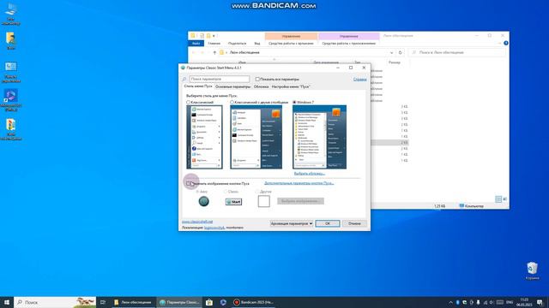Open the Recycle Bin desktop icon
This screenshot has width=549, height=308.
[532, 270]
